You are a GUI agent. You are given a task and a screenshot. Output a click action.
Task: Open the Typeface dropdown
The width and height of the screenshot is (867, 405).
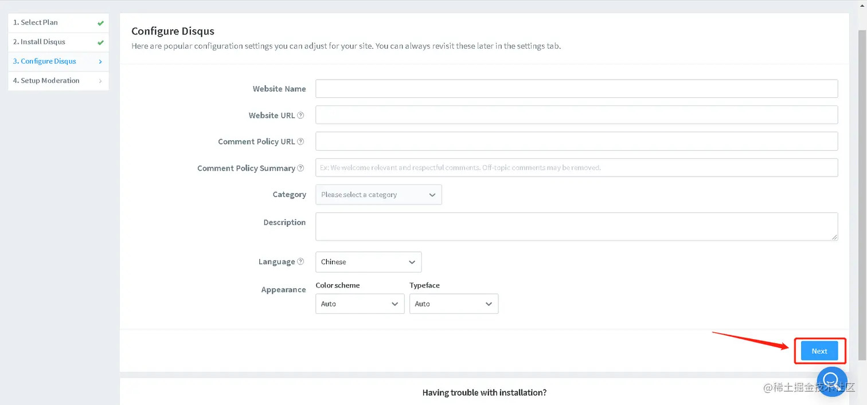pyautogui.click(x=454, y=304)
